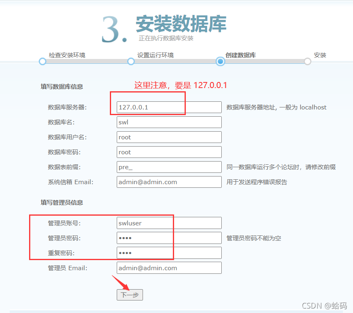
Task: Click the final 安装 progress circle
Action: click(307, 61)
